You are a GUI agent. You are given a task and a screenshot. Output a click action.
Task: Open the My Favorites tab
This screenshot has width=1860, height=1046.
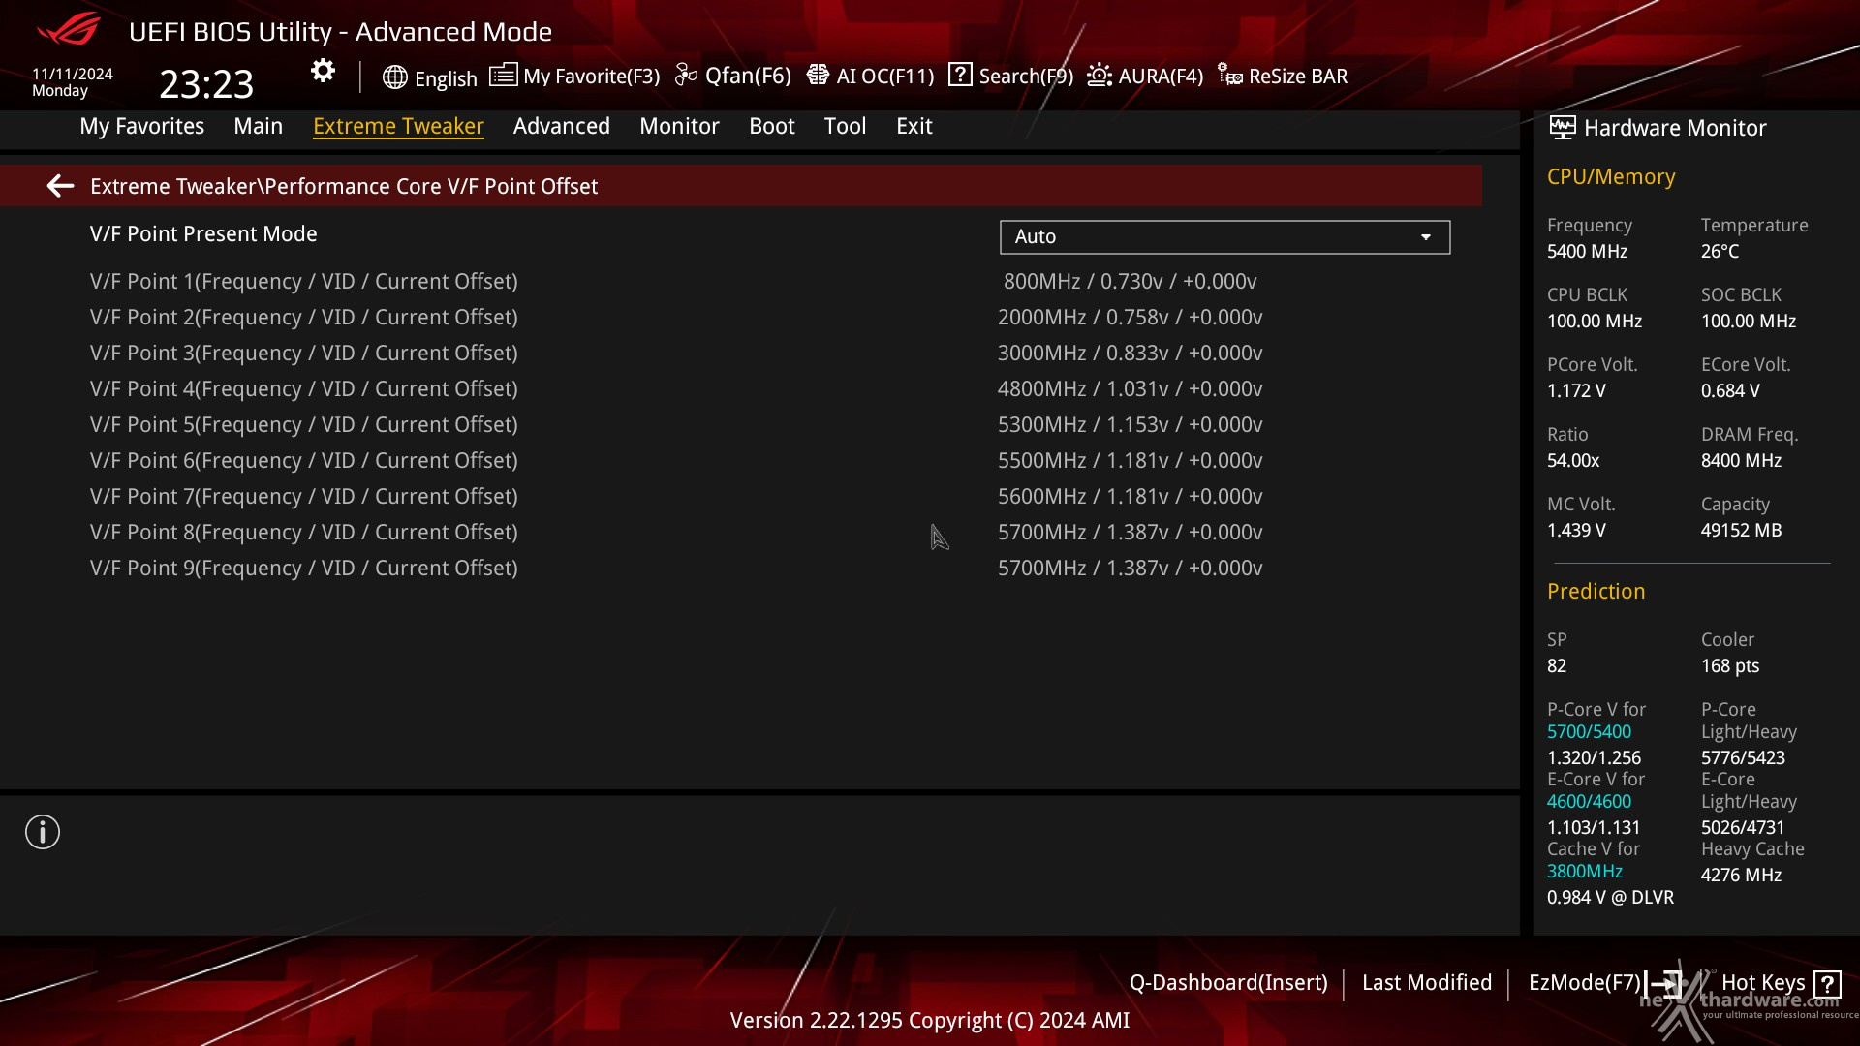coord(142,126)
